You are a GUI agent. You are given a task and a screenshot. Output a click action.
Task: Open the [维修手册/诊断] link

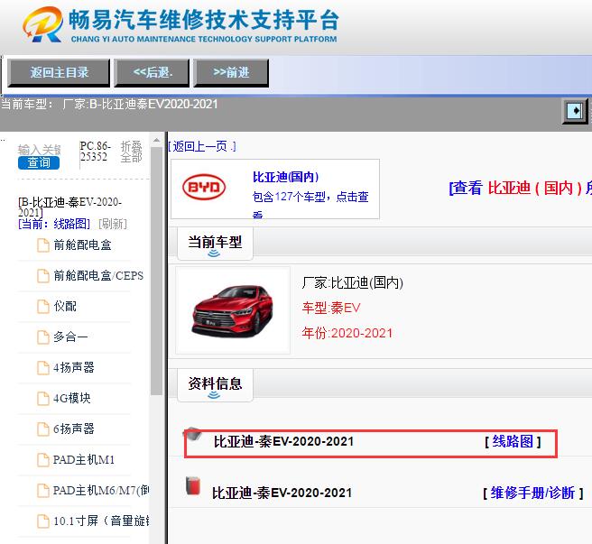pos(532,493)
